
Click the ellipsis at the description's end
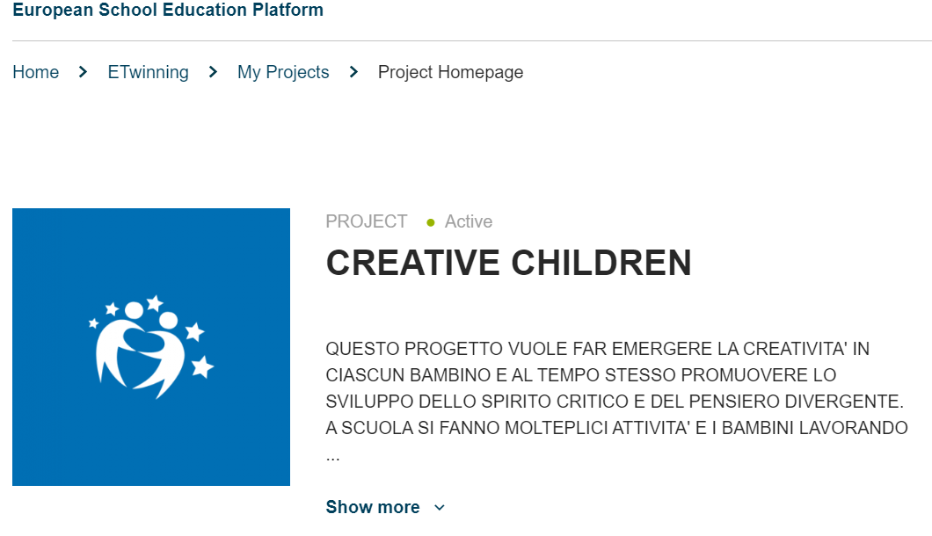(x=333, y=458)
